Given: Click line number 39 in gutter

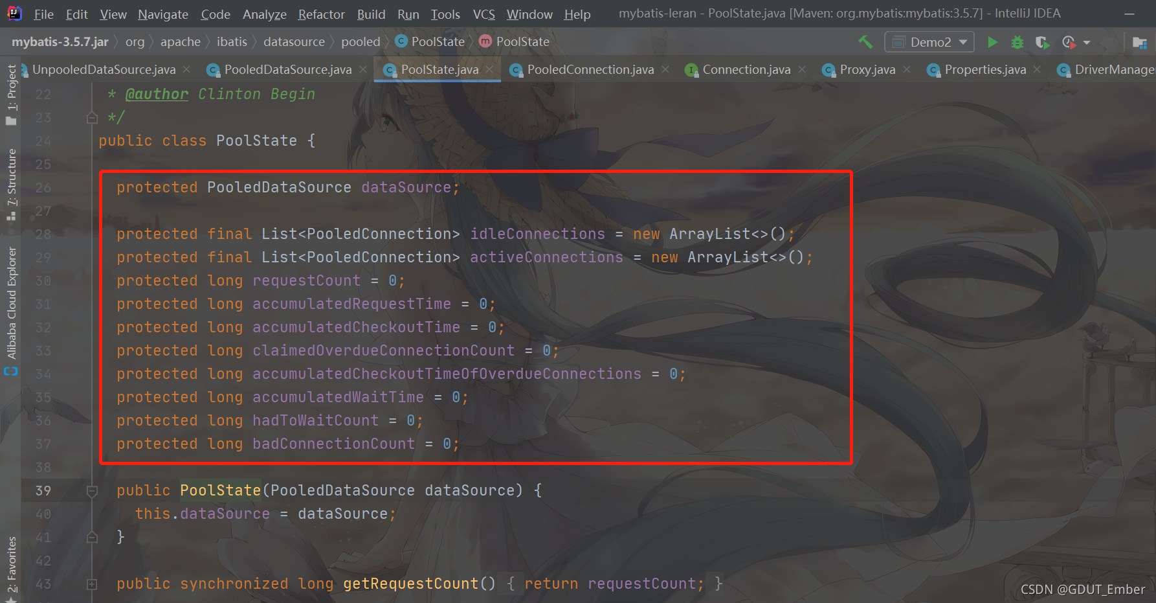Looking at the screenshot, I should click(x=43, y=491).
